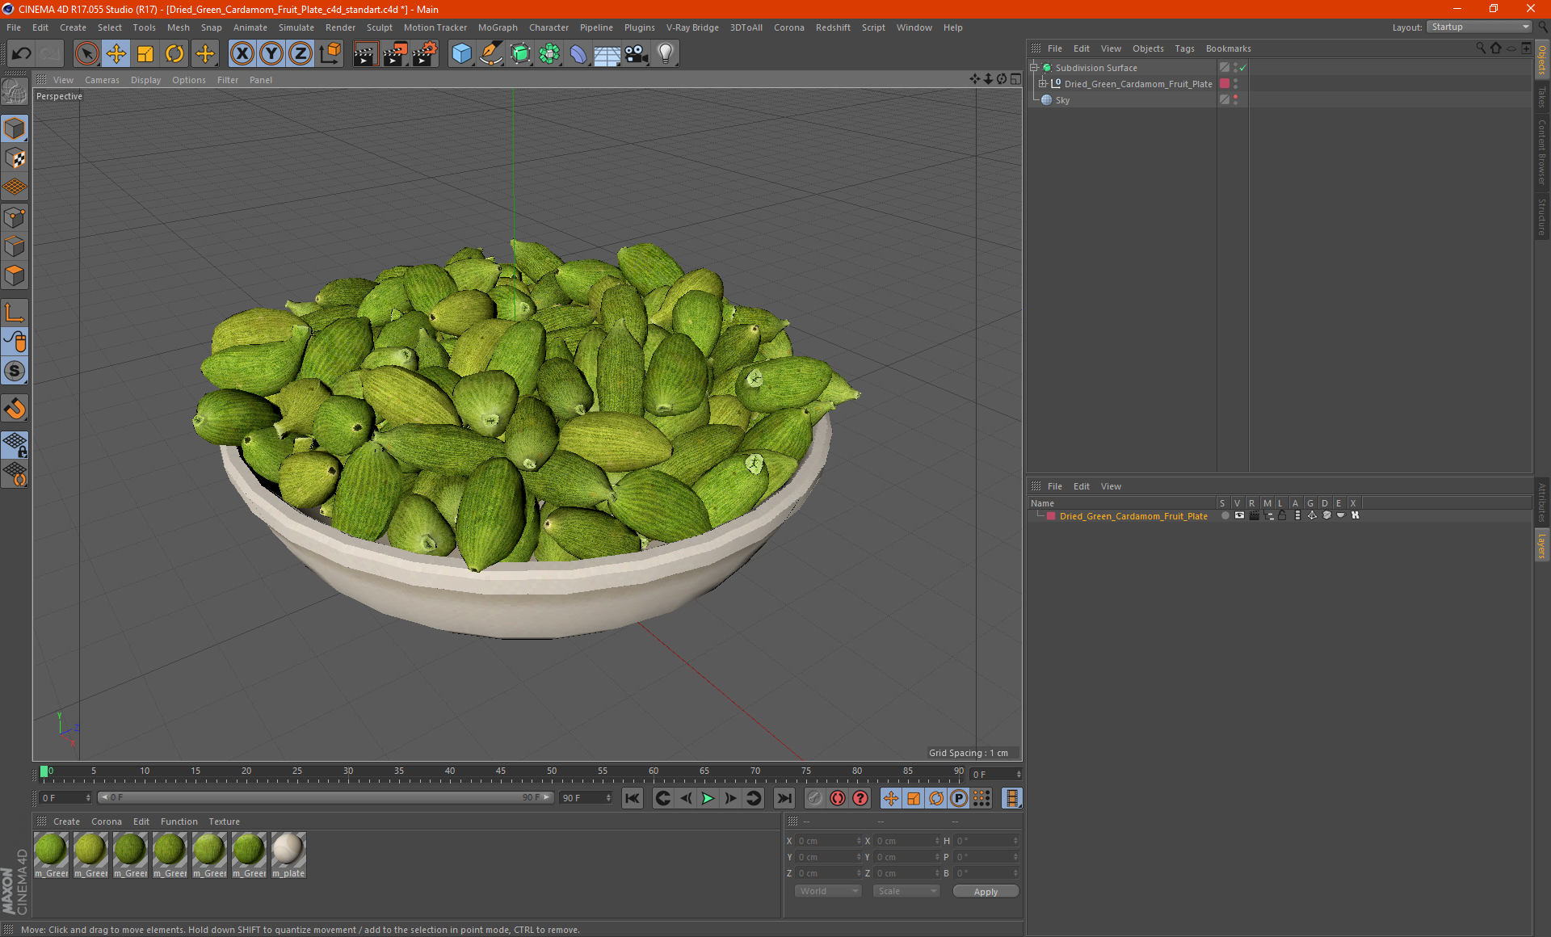This screenshot has width=1551, height=937.
Task: Click the Undo arrow icon
Action: coord(22,54)
